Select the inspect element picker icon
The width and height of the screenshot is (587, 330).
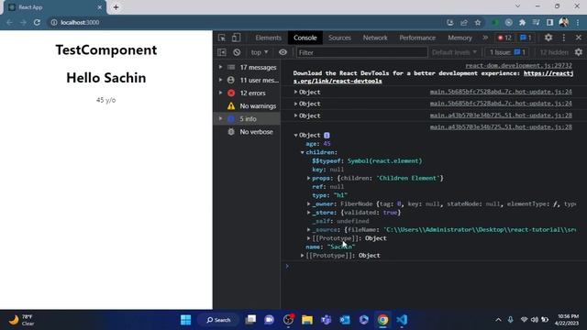point(222,38)
